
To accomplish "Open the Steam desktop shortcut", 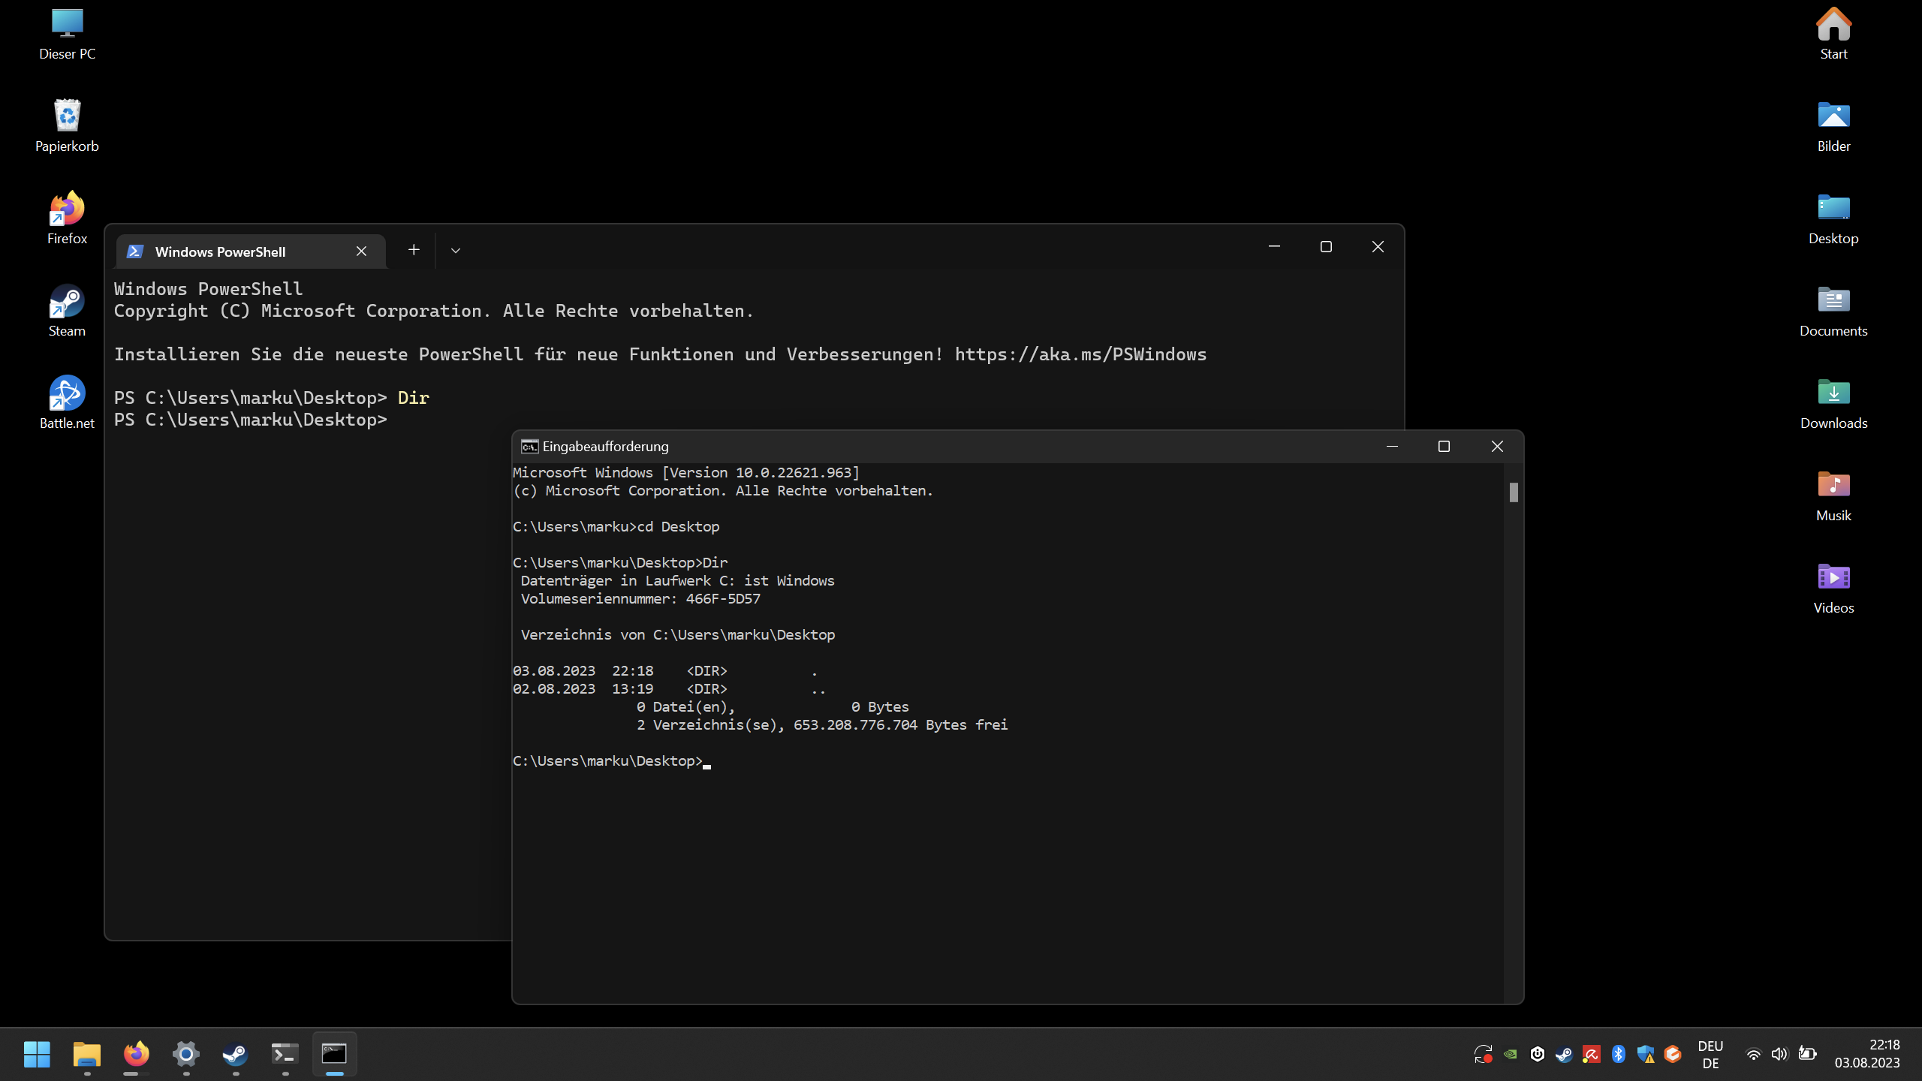I will pyautogui.click(x=67, y=302).
